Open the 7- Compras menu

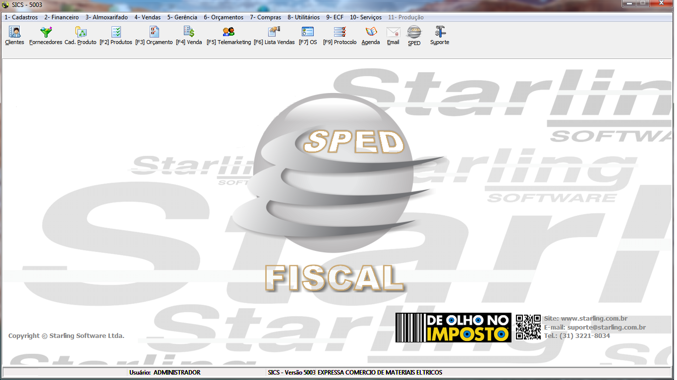[x=265, y=17]
